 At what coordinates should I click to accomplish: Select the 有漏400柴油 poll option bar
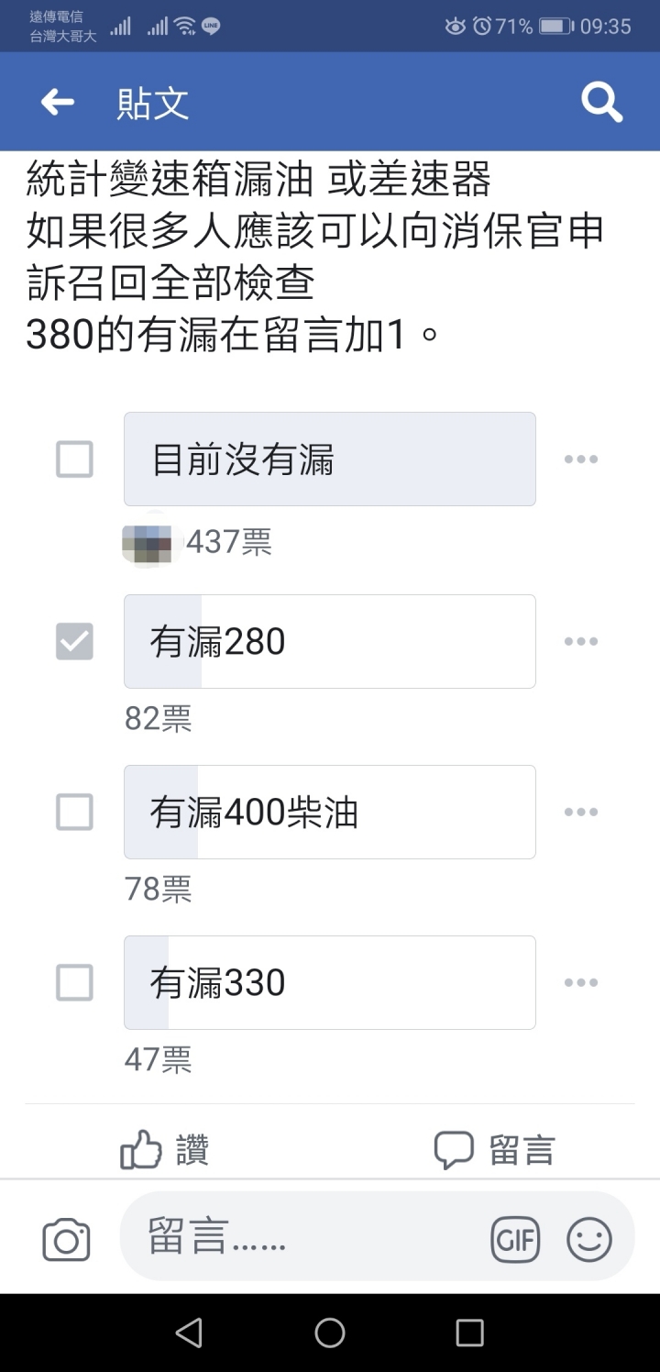click(330, 812)
